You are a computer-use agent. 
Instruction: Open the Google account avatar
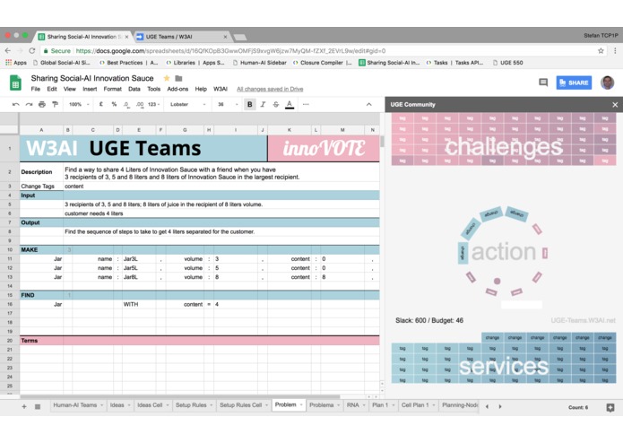point(607,83)
